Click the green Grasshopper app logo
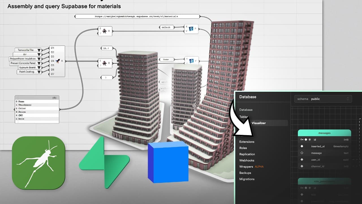The height and width of the screenshot is (204, 362). 39,163
